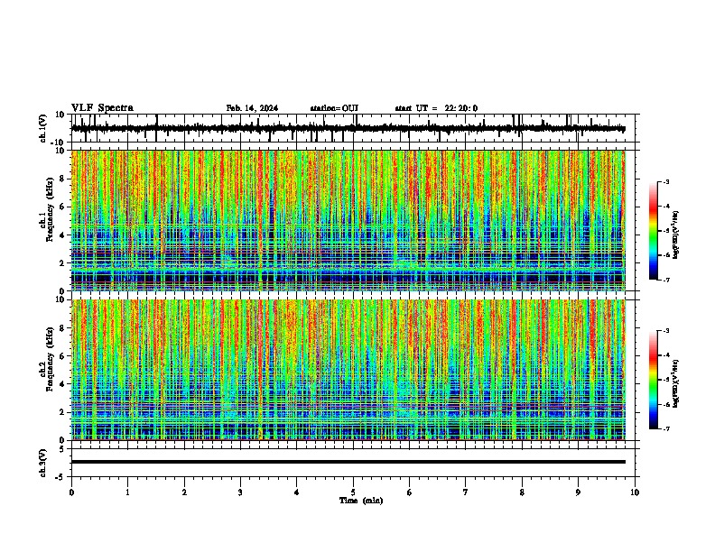This screenshot has height=552, width=715.
Task: Click the ch.1 voltage waveform trace at top
Action: point(348,128)
